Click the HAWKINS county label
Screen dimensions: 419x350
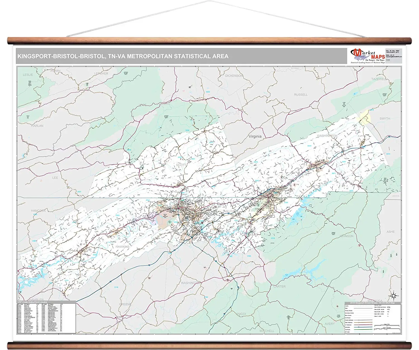[123, 247]
